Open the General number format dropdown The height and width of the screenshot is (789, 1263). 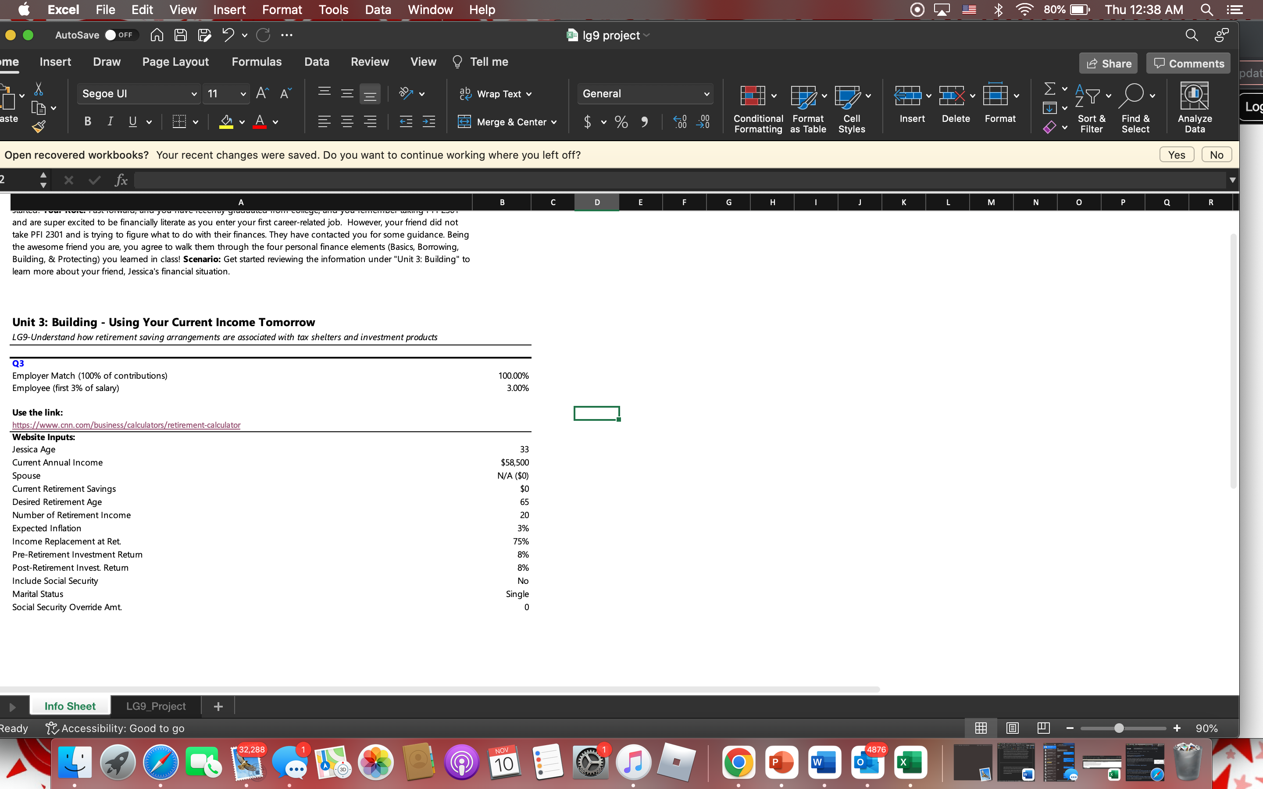706,94
